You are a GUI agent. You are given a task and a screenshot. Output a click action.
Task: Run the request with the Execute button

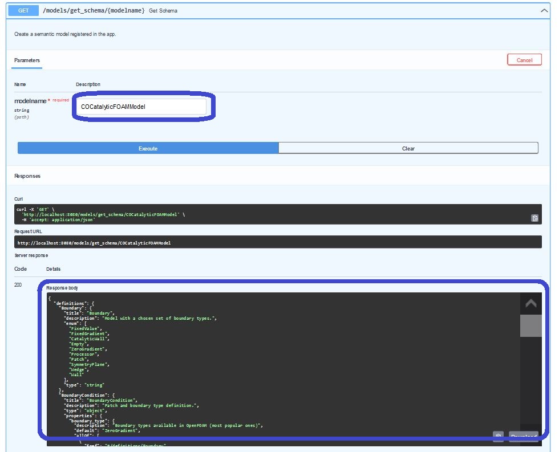[x=148, y=148]
